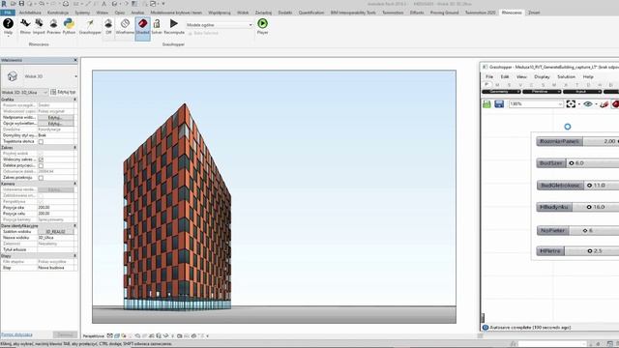Viewport: 619px width, 348px height.
Task: Launch Grasshopper from the ribbon
Action: tap(90, 26)
